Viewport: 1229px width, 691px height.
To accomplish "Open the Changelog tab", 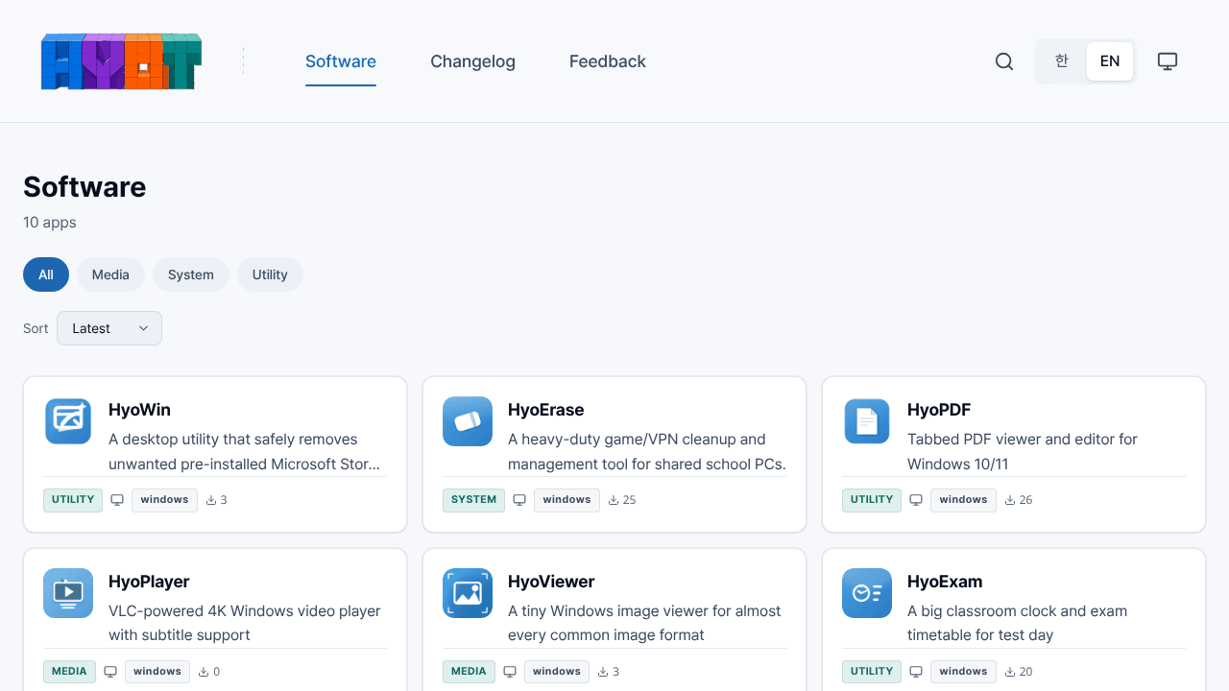I will click(x=472, y=61).
